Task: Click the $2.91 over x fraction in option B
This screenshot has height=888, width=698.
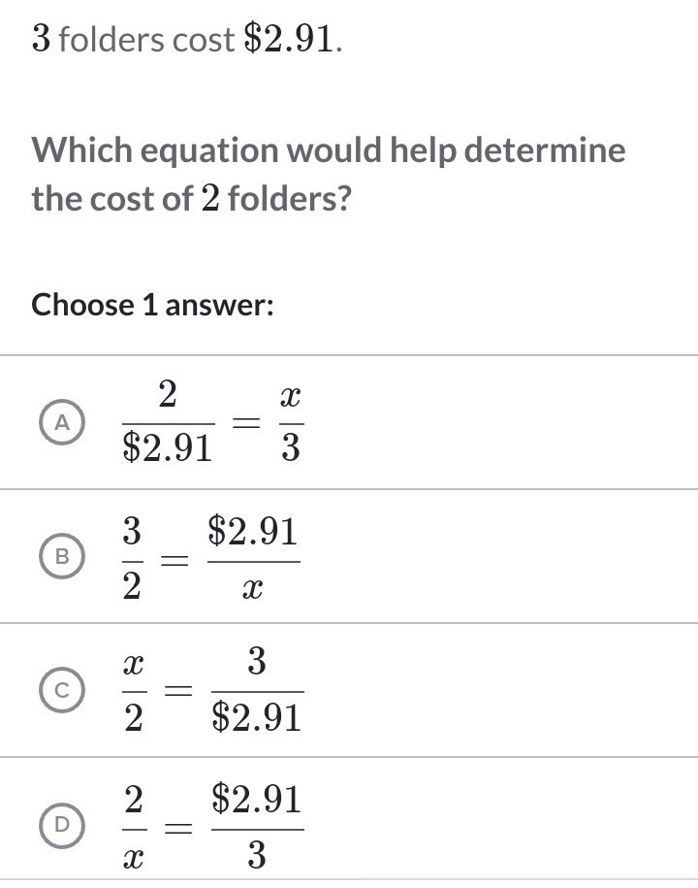Action: pyautogui.click(x=254, y=556)
